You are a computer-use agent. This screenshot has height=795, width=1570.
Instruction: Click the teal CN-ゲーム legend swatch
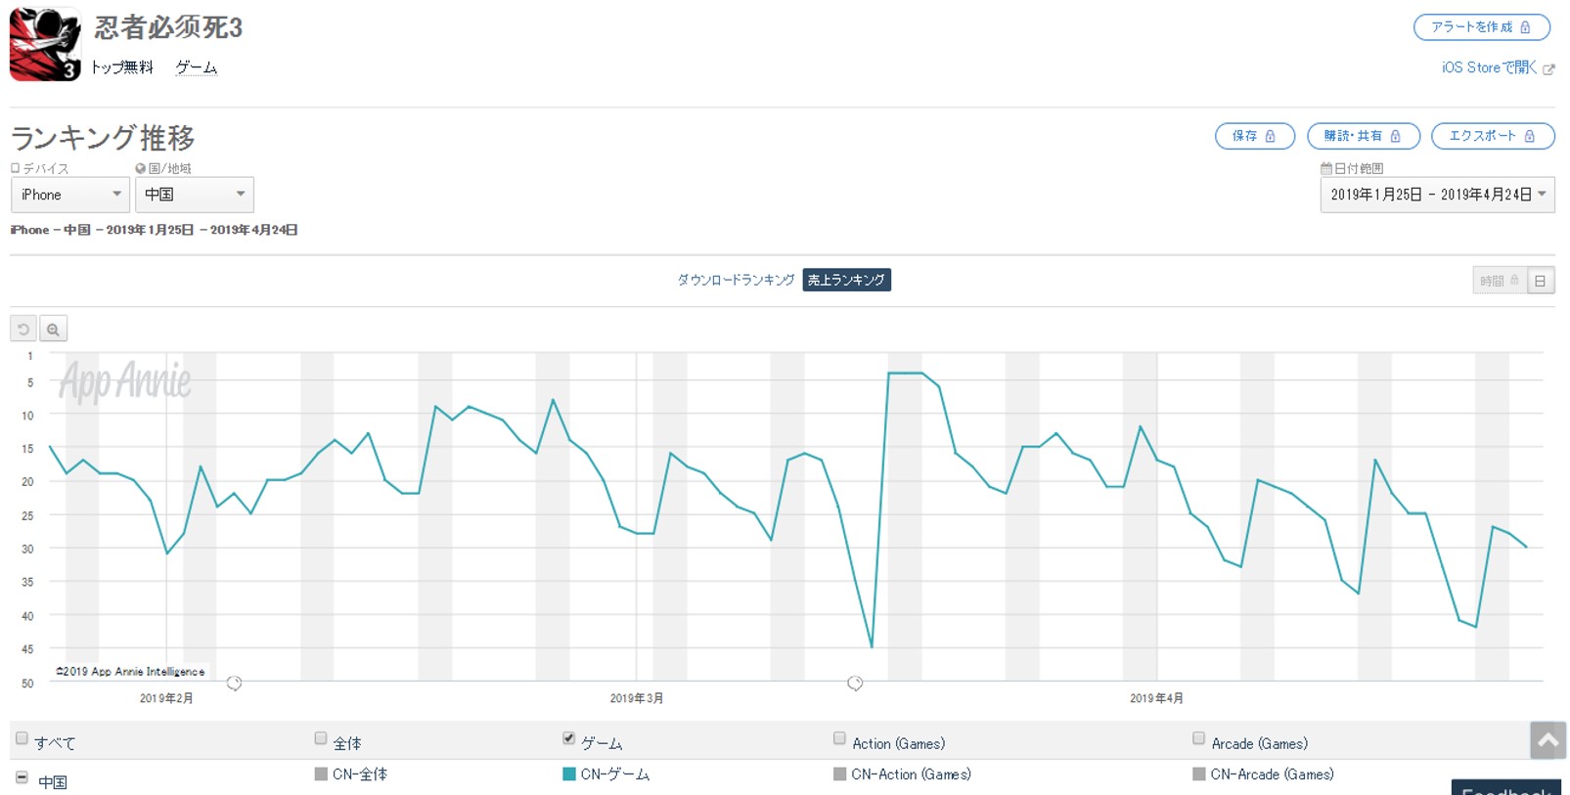click(569, 774)
